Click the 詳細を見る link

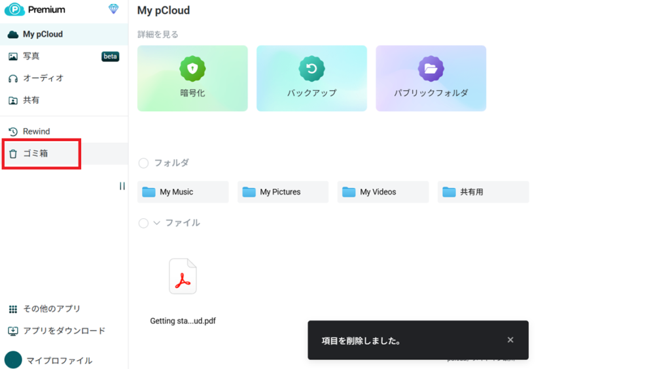[x=158, y=35]
